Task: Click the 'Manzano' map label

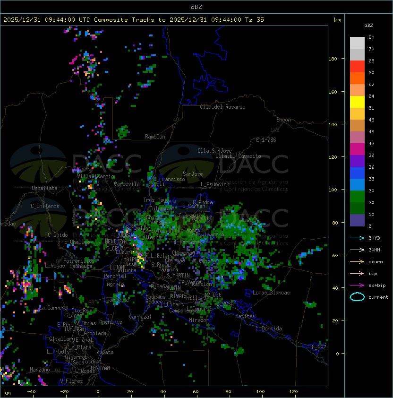Action: (x=40, y=370)
